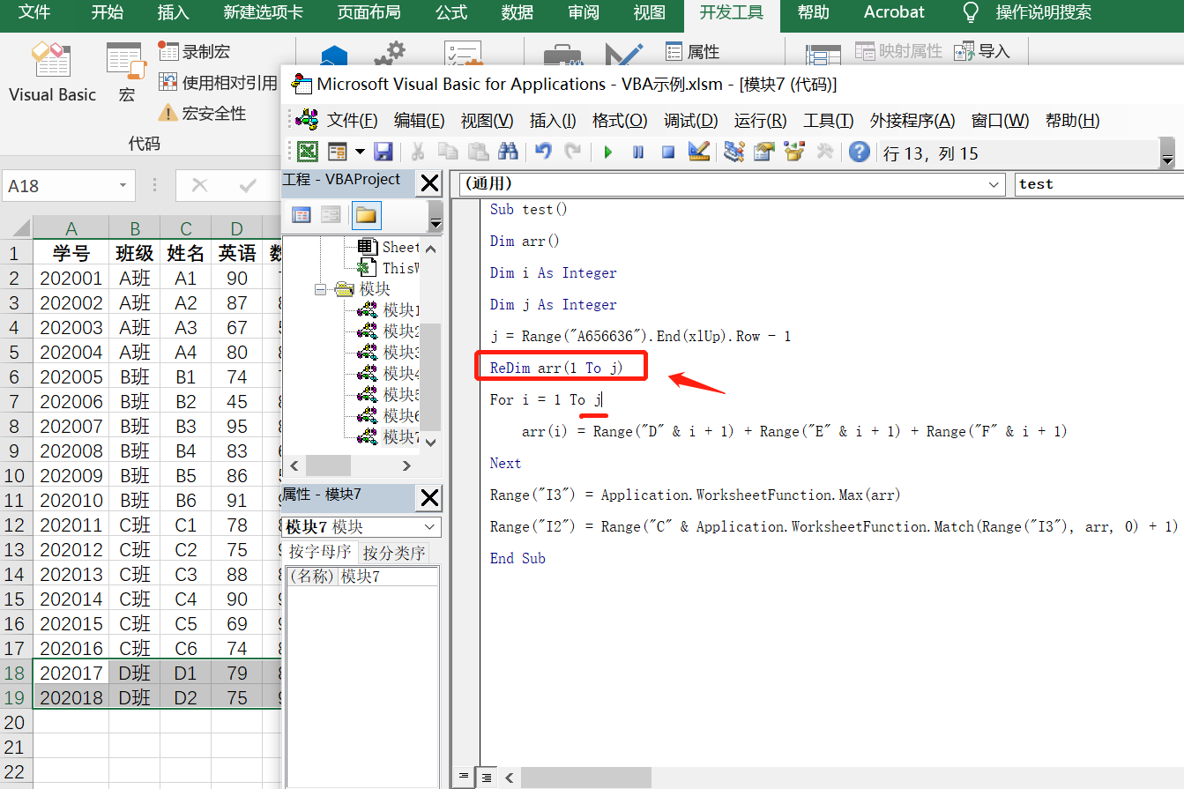Image resolution: width=1184 pixels, height=789 pixels.
Task: Click View Object icon in project panel
Action: (x=331, y=215)
